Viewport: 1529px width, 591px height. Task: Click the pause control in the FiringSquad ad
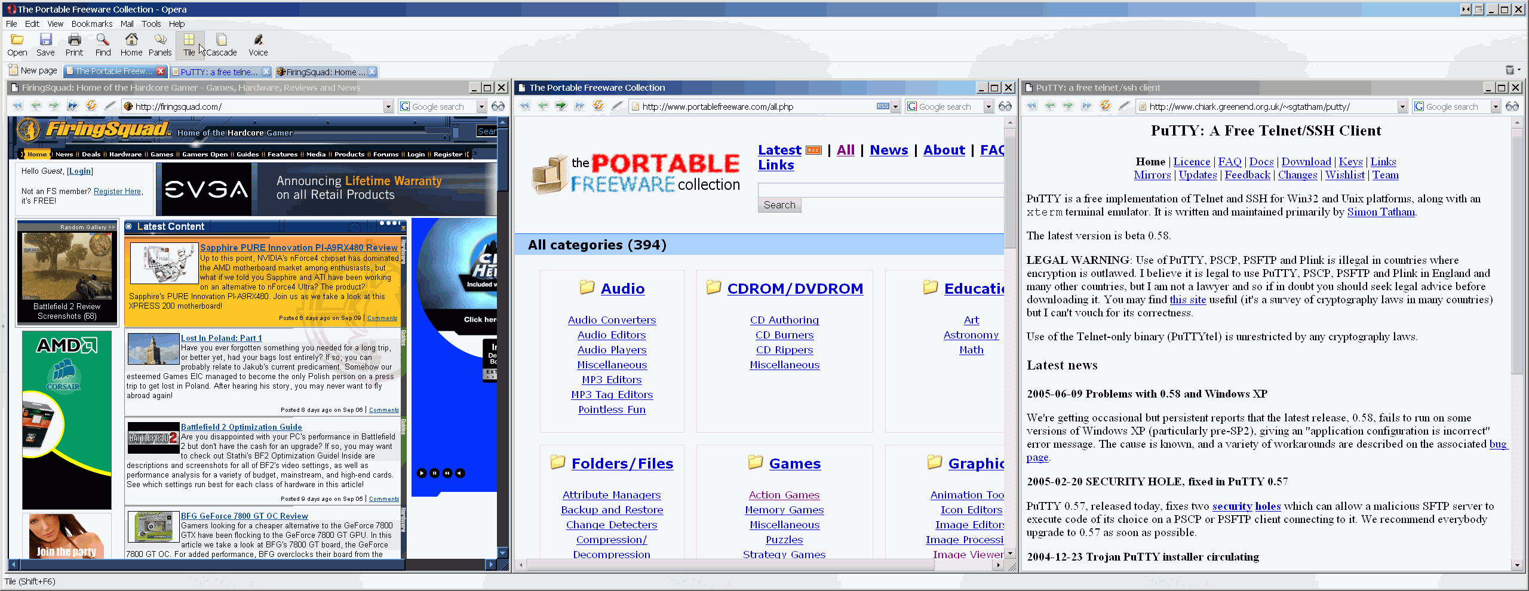click(x=434, y=473)
